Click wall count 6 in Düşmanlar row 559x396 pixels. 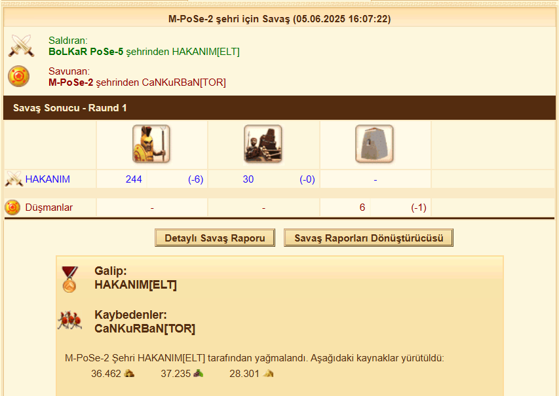coord(362,207)
